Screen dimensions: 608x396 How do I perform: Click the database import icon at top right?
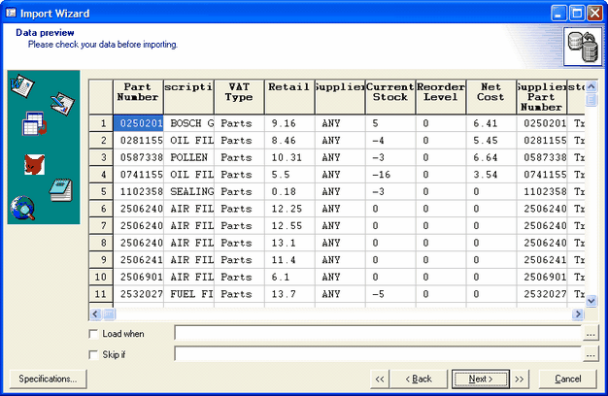click(x=583, y=47)
